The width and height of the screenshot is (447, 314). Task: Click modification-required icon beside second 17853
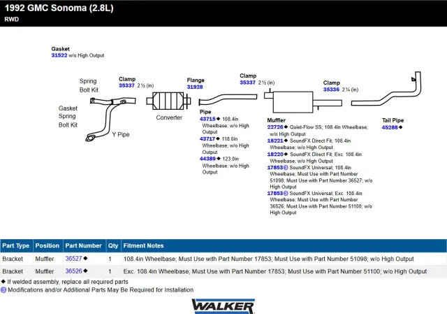tap(286, 193)
